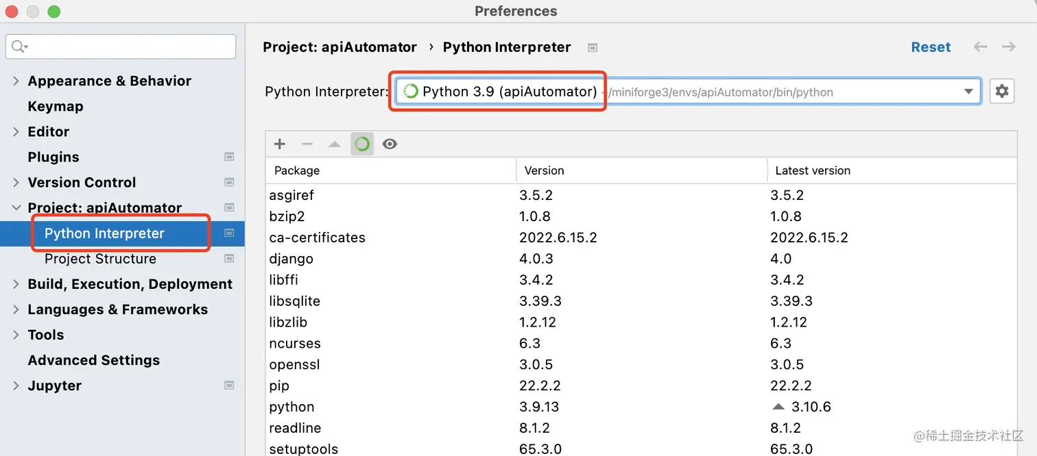1037x456 pixels.
Task: Click the add package plus icon
Action: tap(280, 144)
